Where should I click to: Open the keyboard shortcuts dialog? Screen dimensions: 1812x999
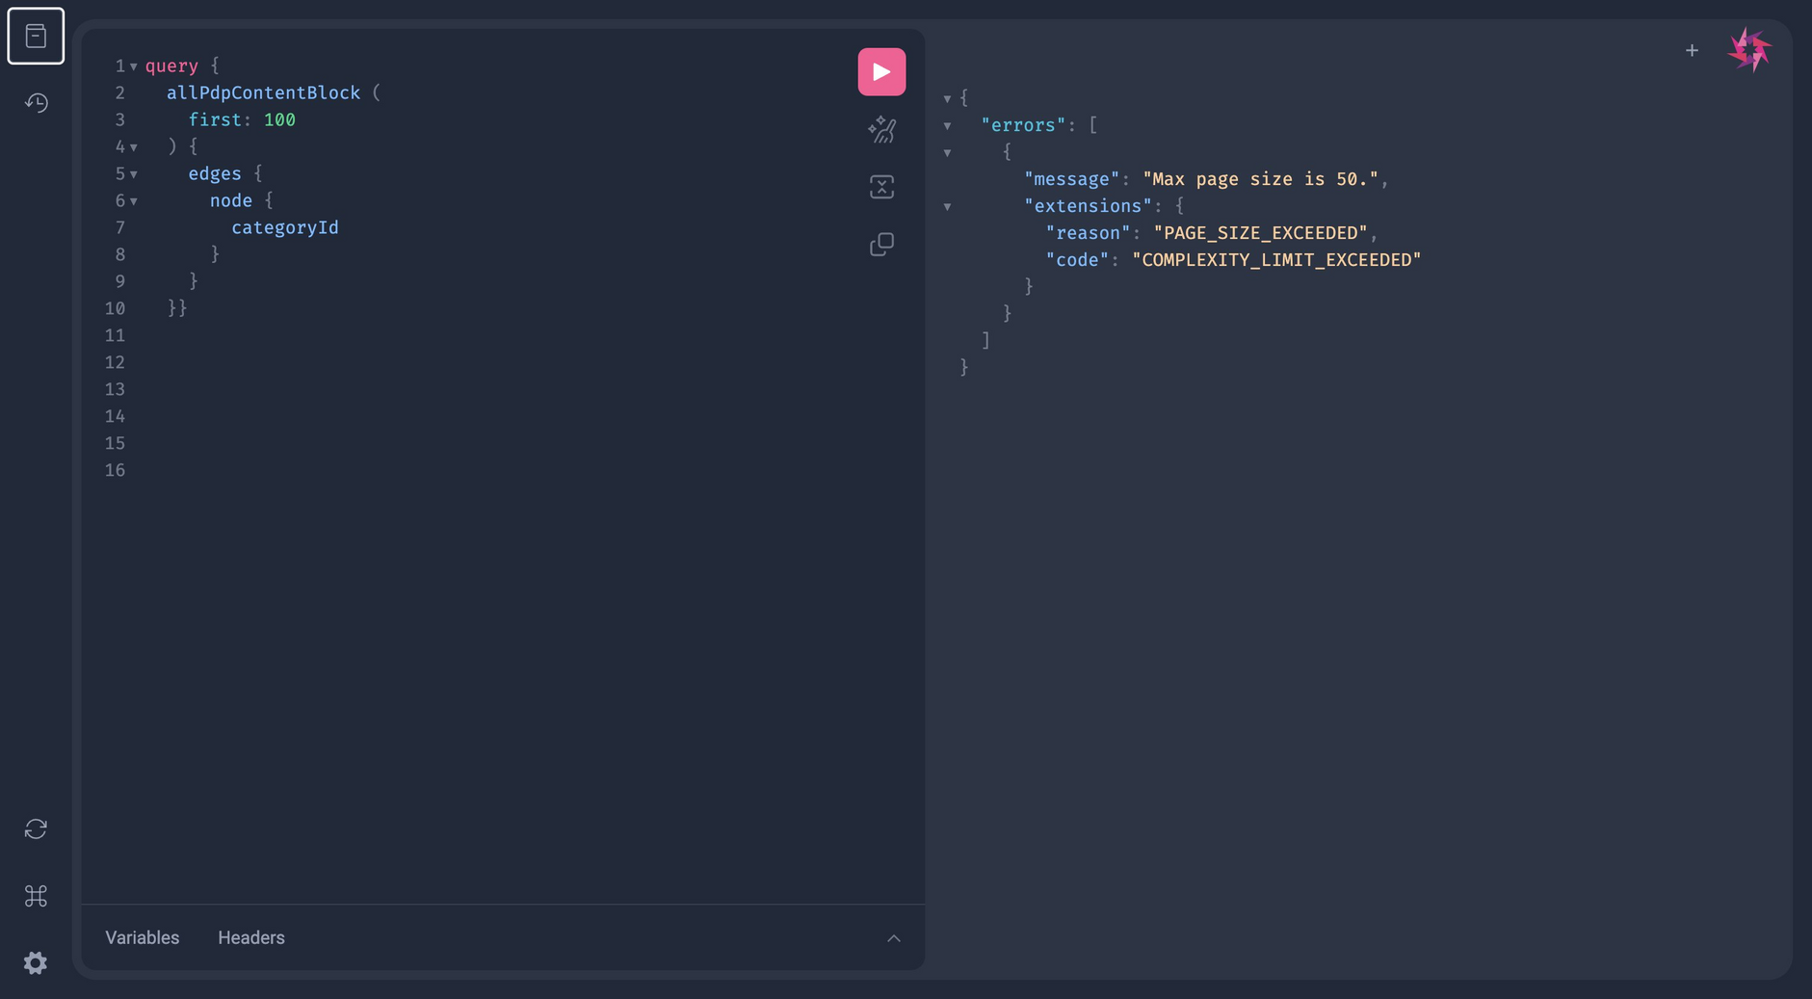[36, 896]
